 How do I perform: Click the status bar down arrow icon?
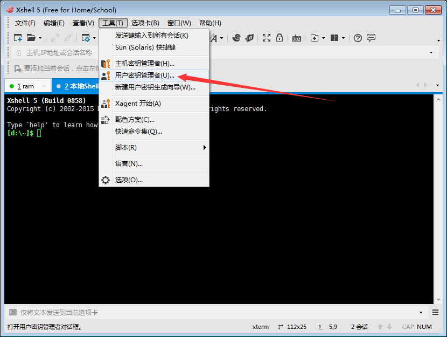tap(389, 327)
